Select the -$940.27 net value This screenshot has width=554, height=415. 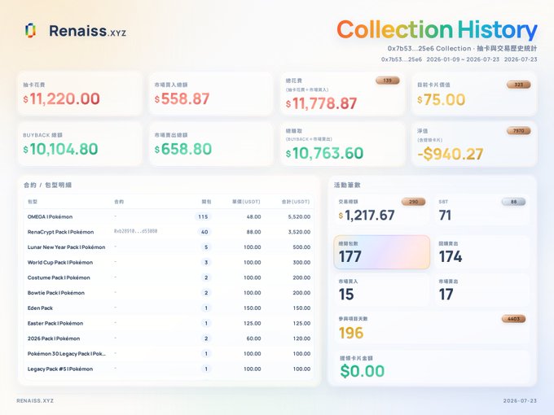click(x=450, y=154)
